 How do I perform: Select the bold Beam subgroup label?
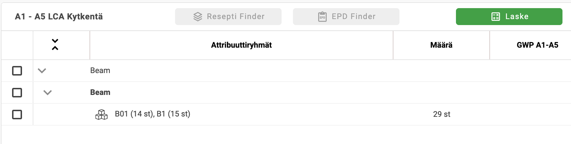point(100,92)
